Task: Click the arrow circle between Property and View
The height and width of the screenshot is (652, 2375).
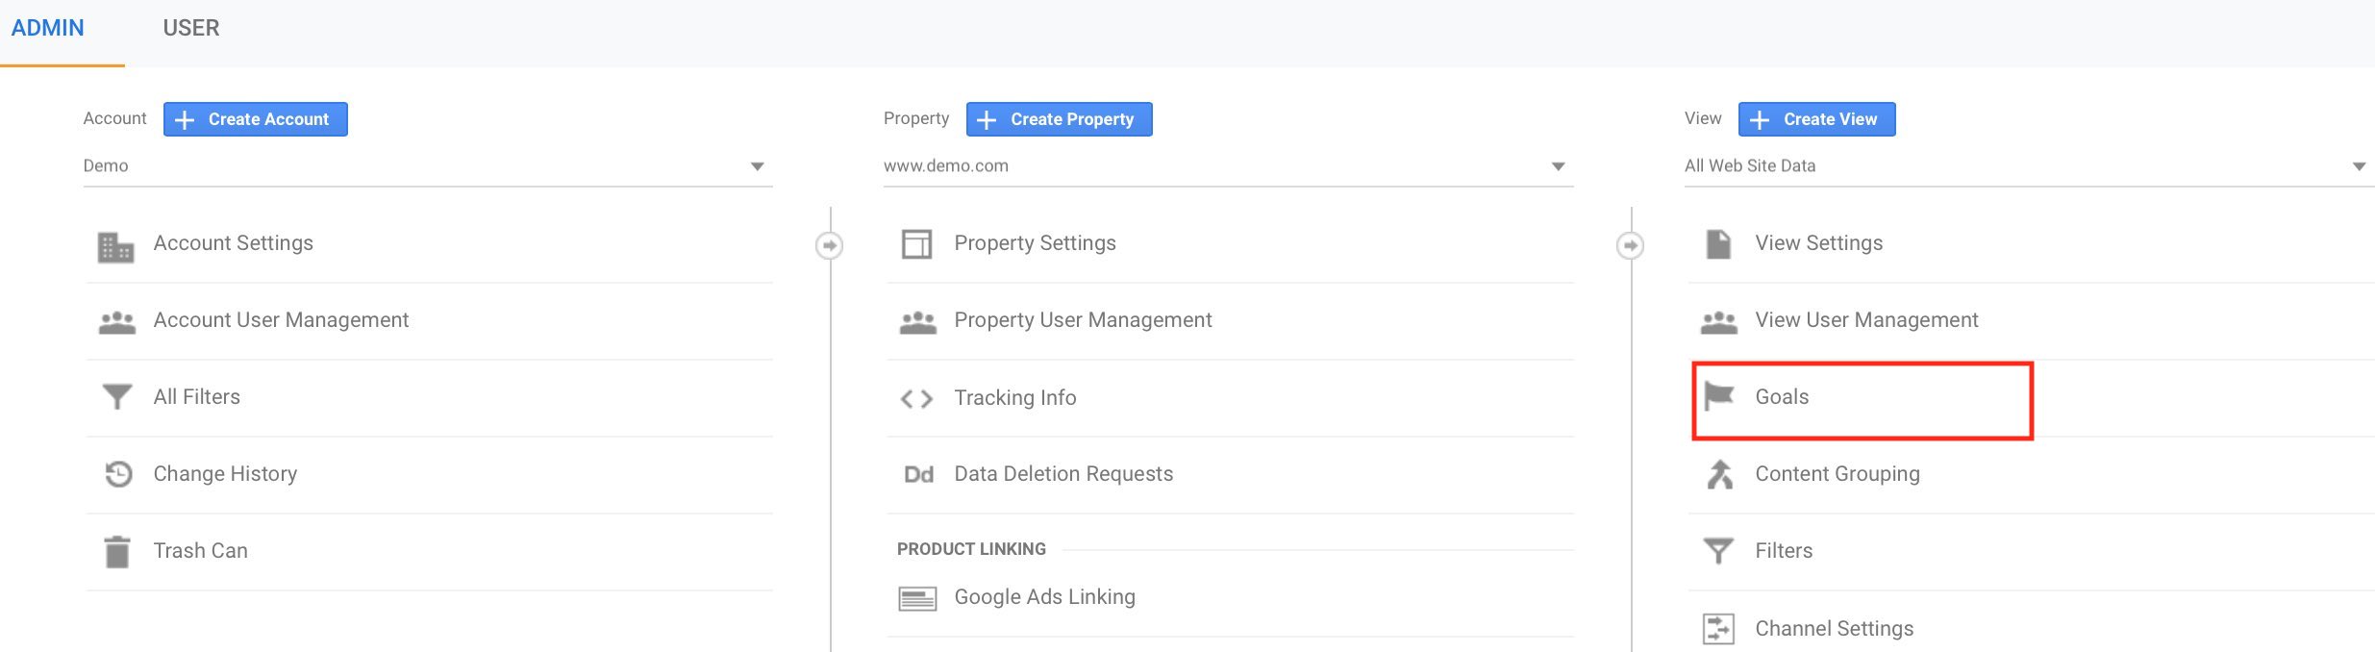Action: click(x=1630, y=245)
